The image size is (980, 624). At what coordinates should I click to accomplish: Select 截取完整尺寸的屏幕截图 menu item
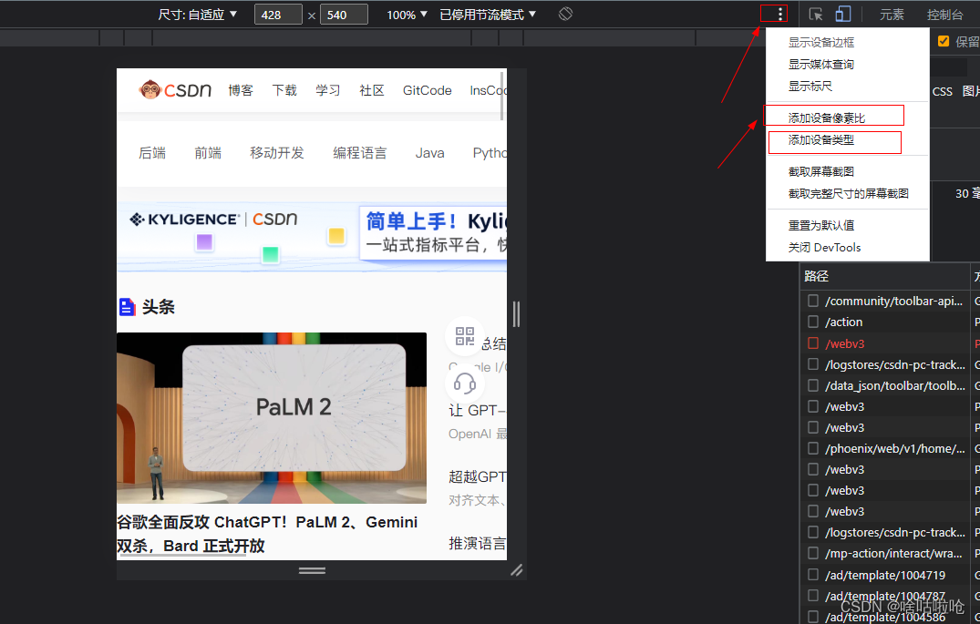click(848, 193)
